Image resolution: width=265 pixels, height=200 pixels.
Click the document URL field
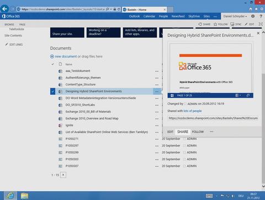point(213,118)
